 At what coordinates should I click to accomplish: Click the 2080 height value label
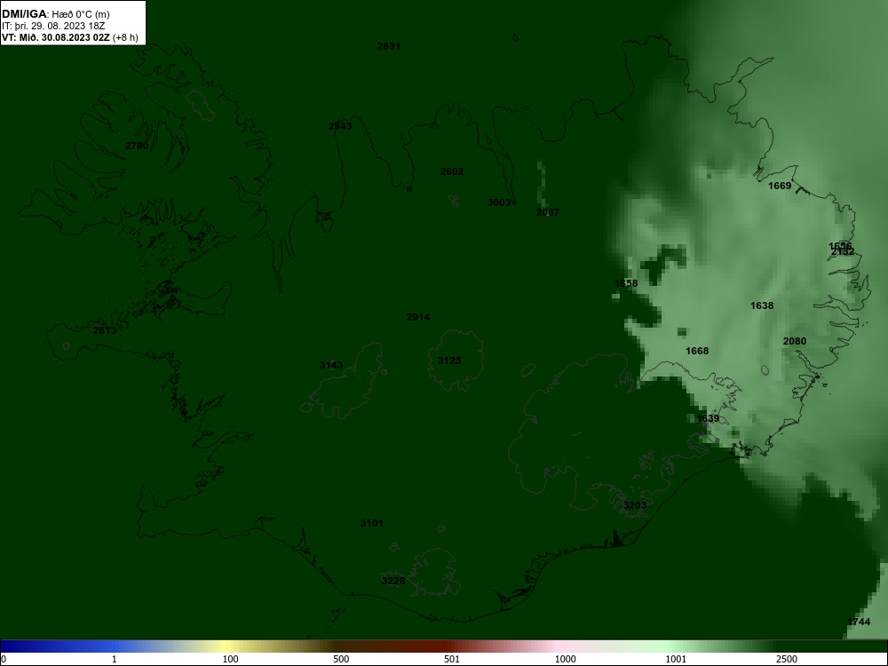point(795,341)
